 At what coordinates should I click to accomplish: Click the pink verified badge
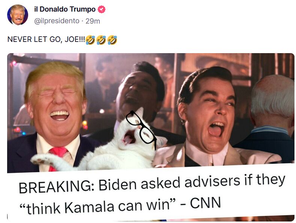[x=102, y=9]
